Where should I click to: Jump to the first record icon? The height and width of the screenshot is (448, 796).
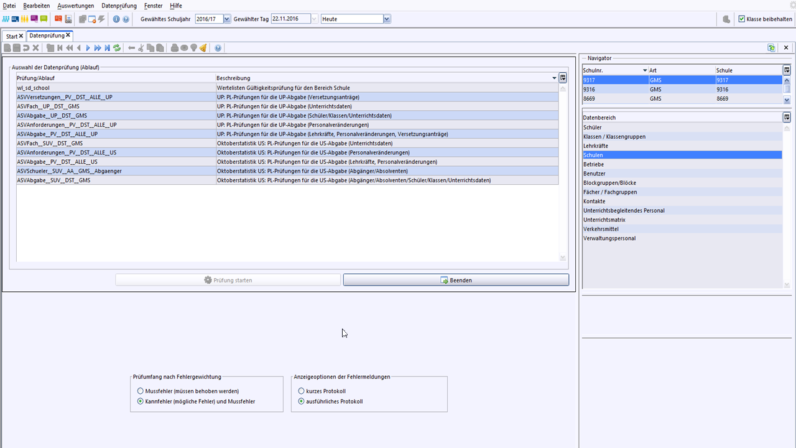(x=60, y=48)
